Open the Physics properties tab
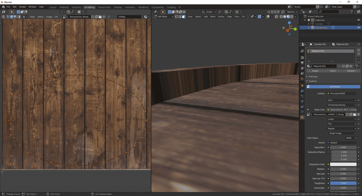Screen dimensions: 362x196 pyautogui.click(x=302, y=101)
